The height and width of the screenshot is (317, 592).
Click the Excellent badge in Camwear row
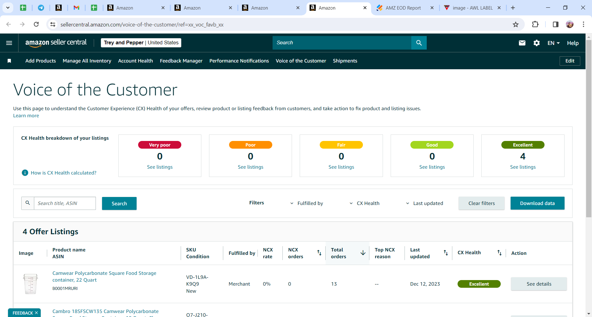click(479, 284)
